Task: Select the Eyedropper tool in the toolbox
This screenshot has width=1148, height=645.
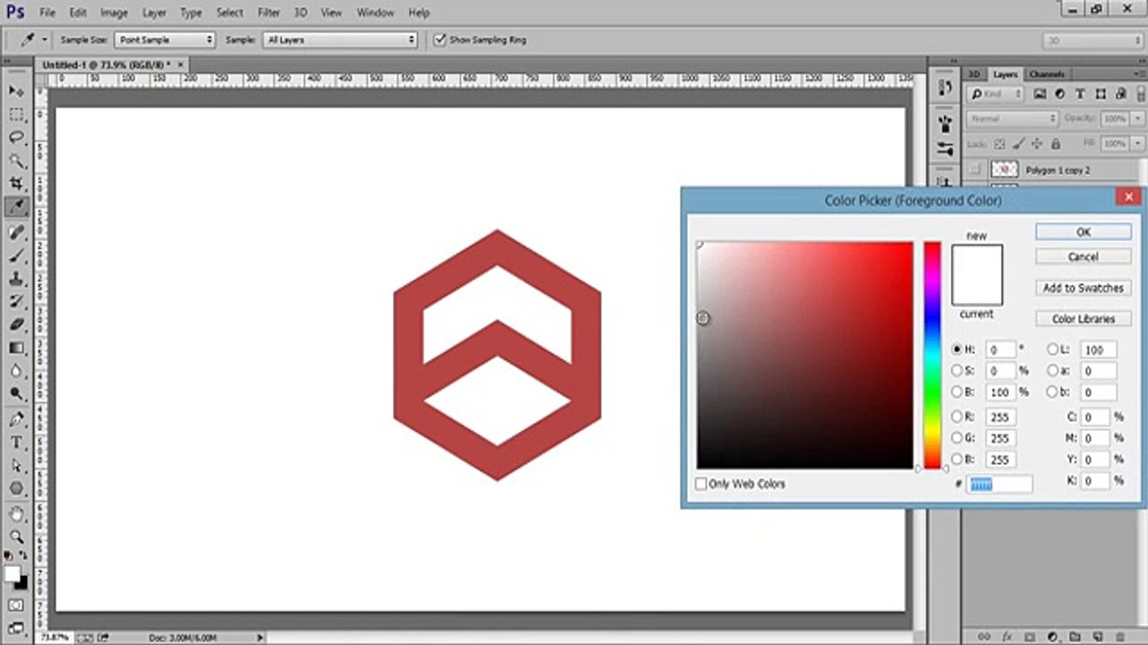Action: click(x=16, y=207)
